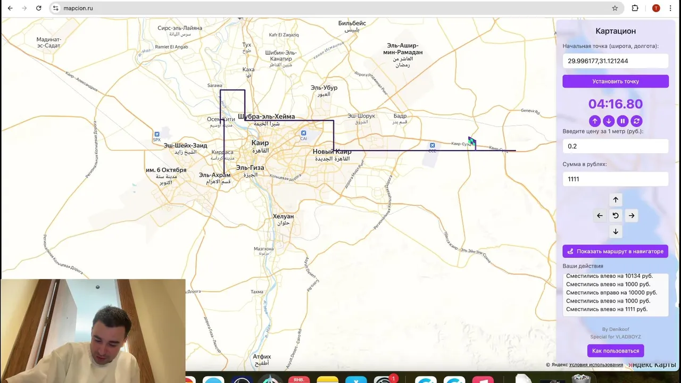Click the им. 6 Октября label on map
The width and height of the screenshot is (681, 383).
pyautogui.click(x=166, y=170)
